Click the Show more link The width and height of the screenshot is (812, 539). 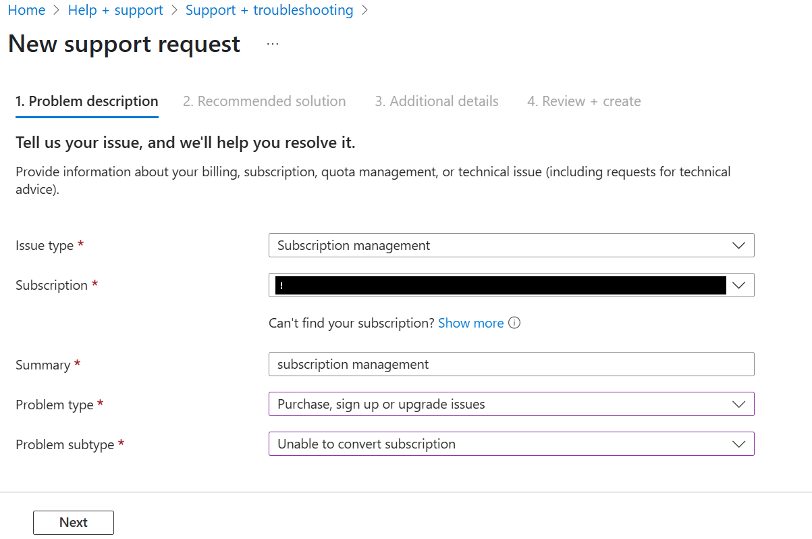tap(470, 323)
